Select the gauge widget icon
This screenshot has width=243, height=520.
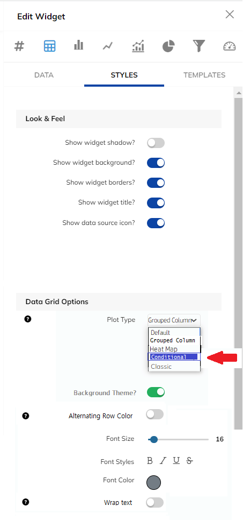click(229, 46)
